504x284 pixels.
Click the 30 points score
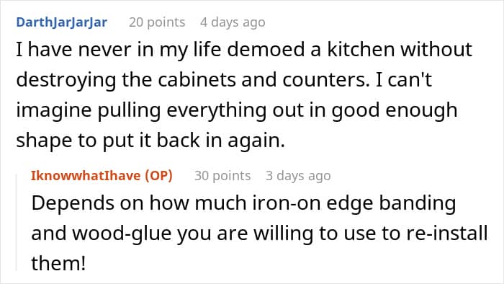coord(222,176)
